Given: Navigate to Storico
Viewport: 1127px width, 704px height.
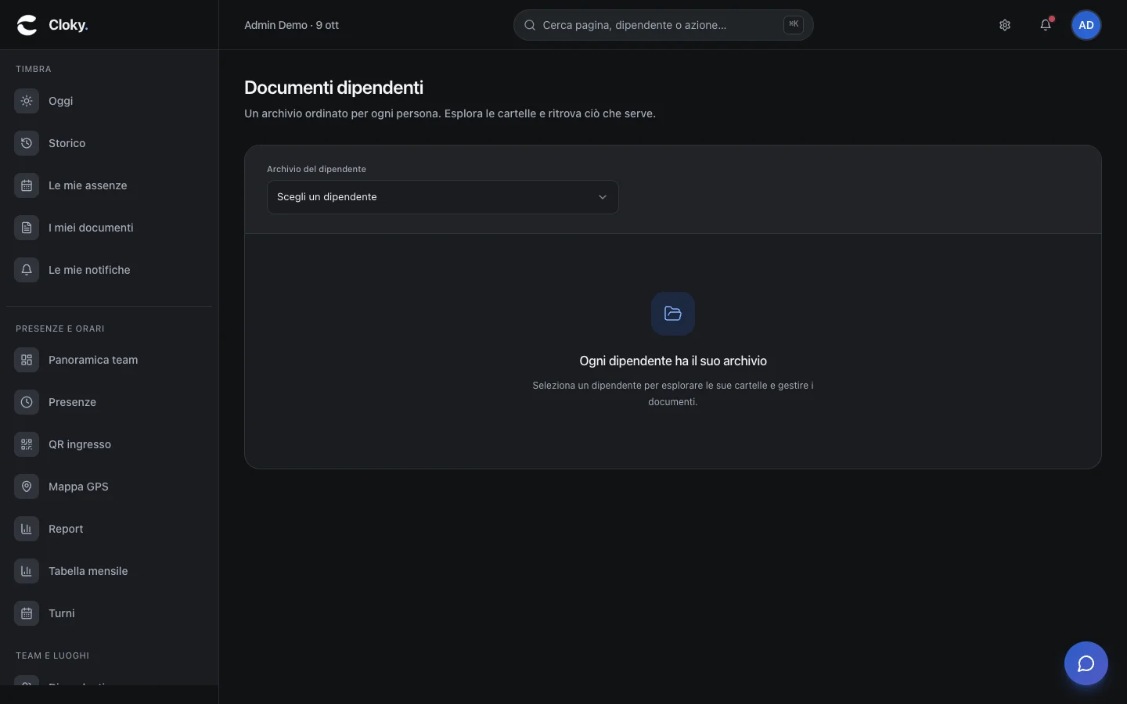Looking at the screenshot, I should point(109,143).
